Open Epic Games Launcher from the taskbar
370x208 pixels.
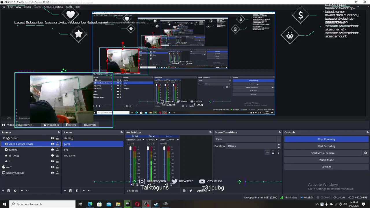tap(128, 204)
